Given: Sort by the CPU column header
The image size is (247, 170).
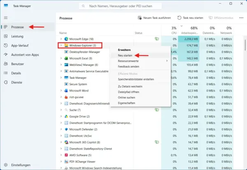Looking at the screenshot, I should [170, 30].
